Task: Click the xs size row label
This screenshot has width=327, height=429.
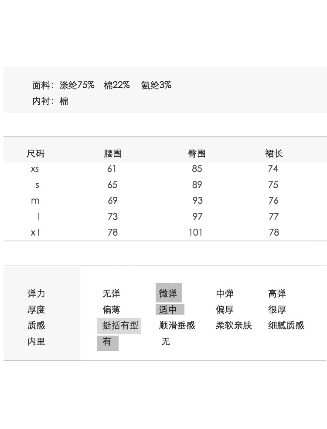Action: [x=35, y=169]
